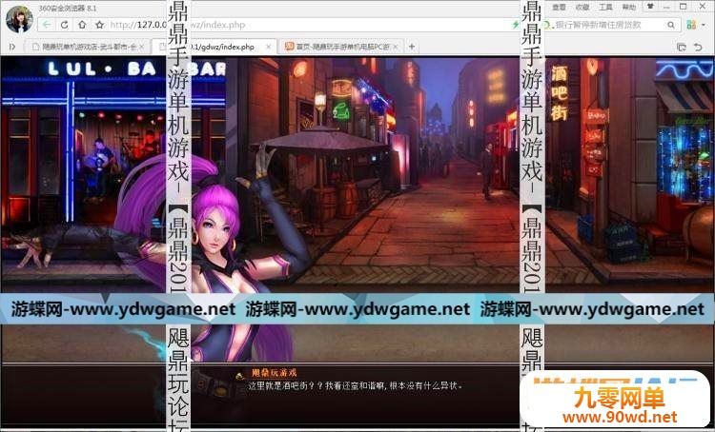Maximize the browser window
Image resolution: width=715 pixels, height=432 pixels.
click(x=684, y=7)
